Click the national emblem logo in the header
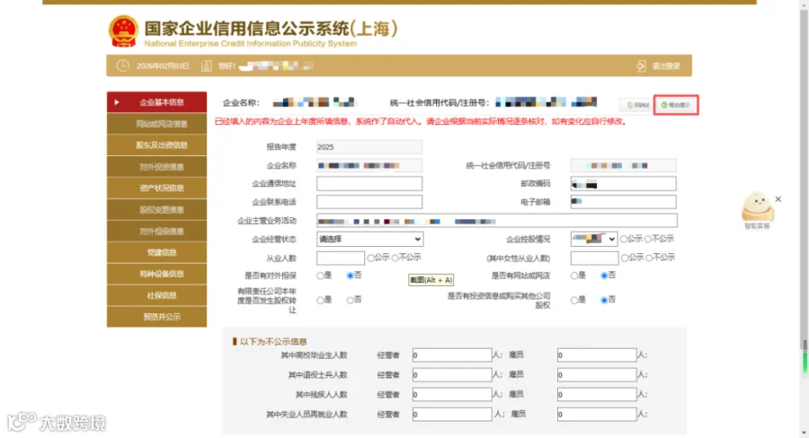This screenshot has width=809, height=438. coord(123,31)
